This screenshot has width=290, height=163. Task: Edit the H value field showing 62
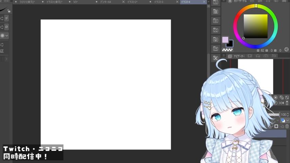click(x=262, y=50)
